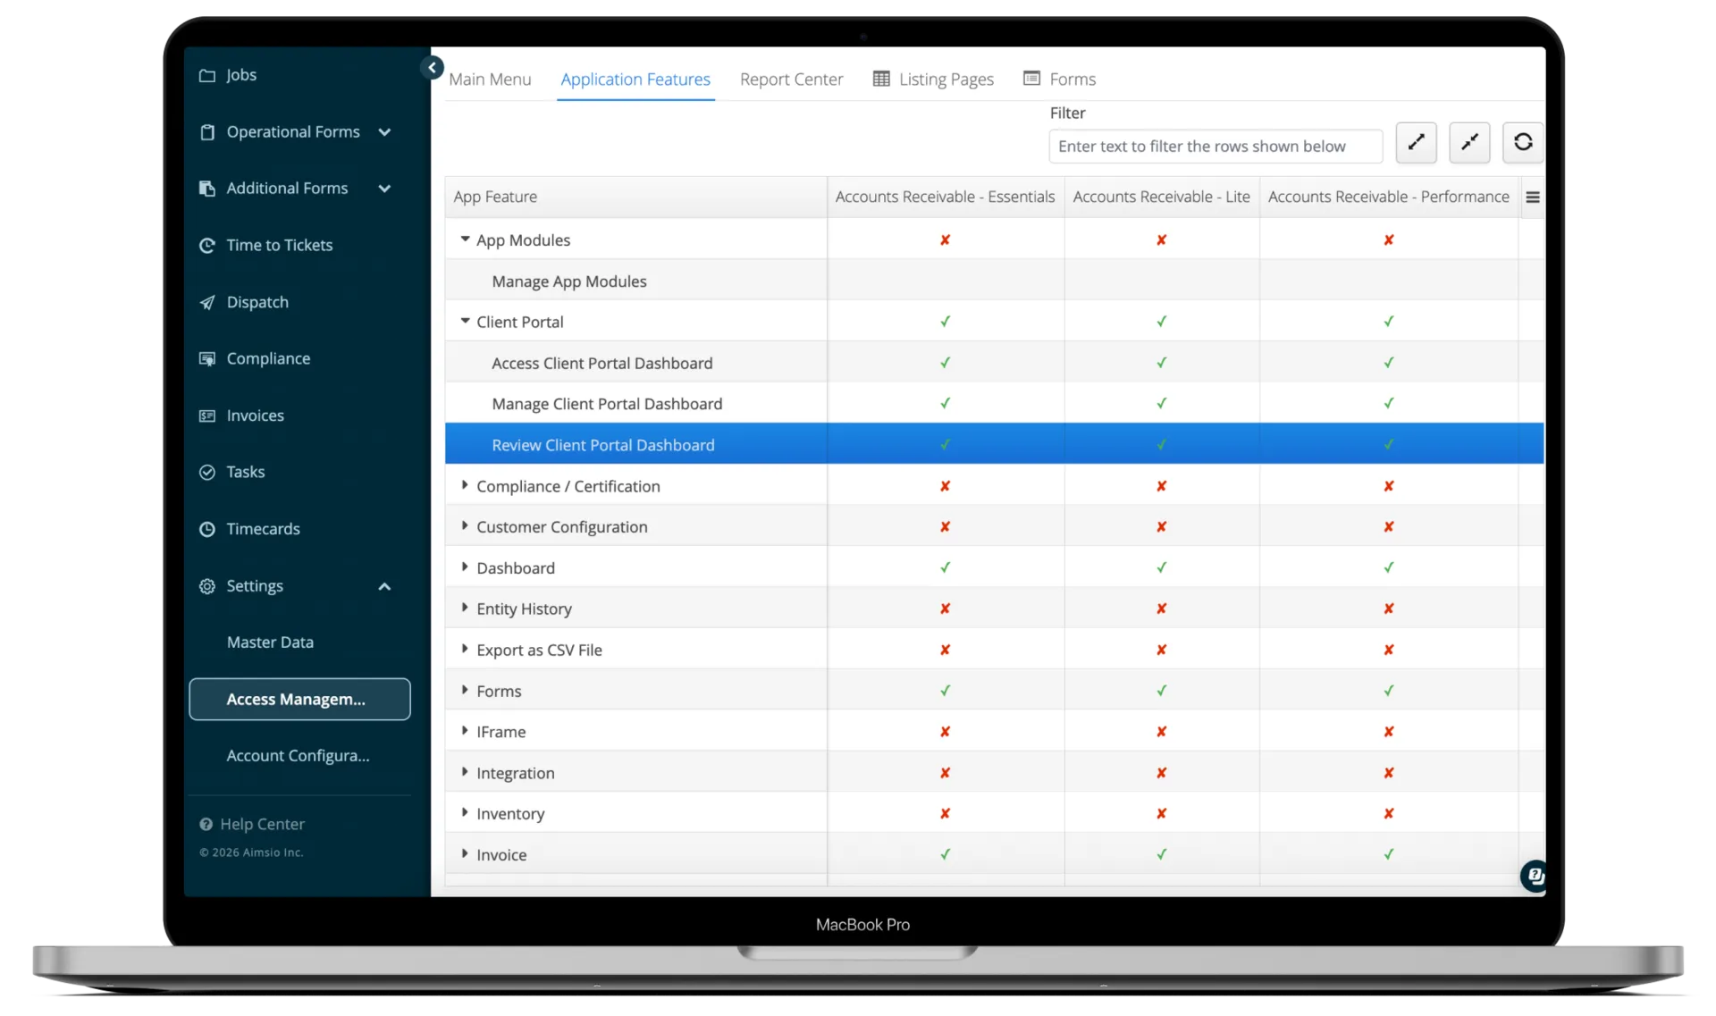This screenshot has width=1716, height=1016.
Task: Click the Tasks checkmark circle icon
Action: coord(207,472)
